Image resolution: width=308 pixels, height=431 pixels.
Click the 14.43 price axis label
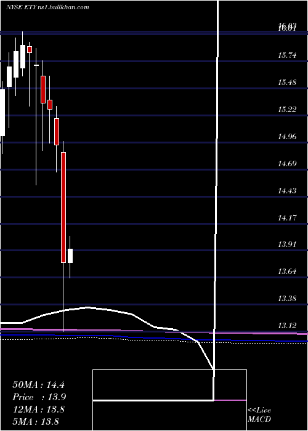tap(287, 191)
